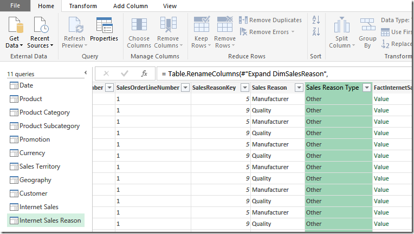The width and height of the screenshot is (414, 234).
Task: Click the Remove Columns icon
Action: pos(168,25)
